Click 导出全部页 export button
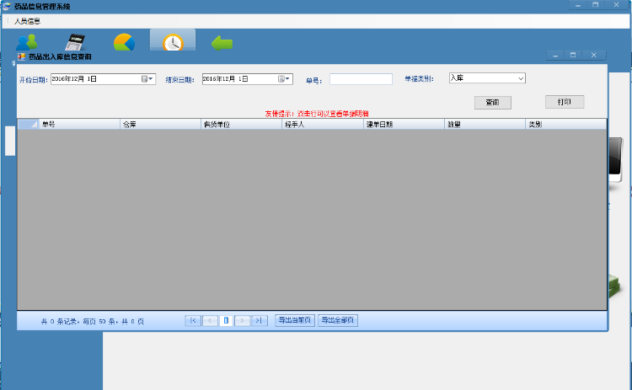 pyautogui.click(x=338, y=320)
